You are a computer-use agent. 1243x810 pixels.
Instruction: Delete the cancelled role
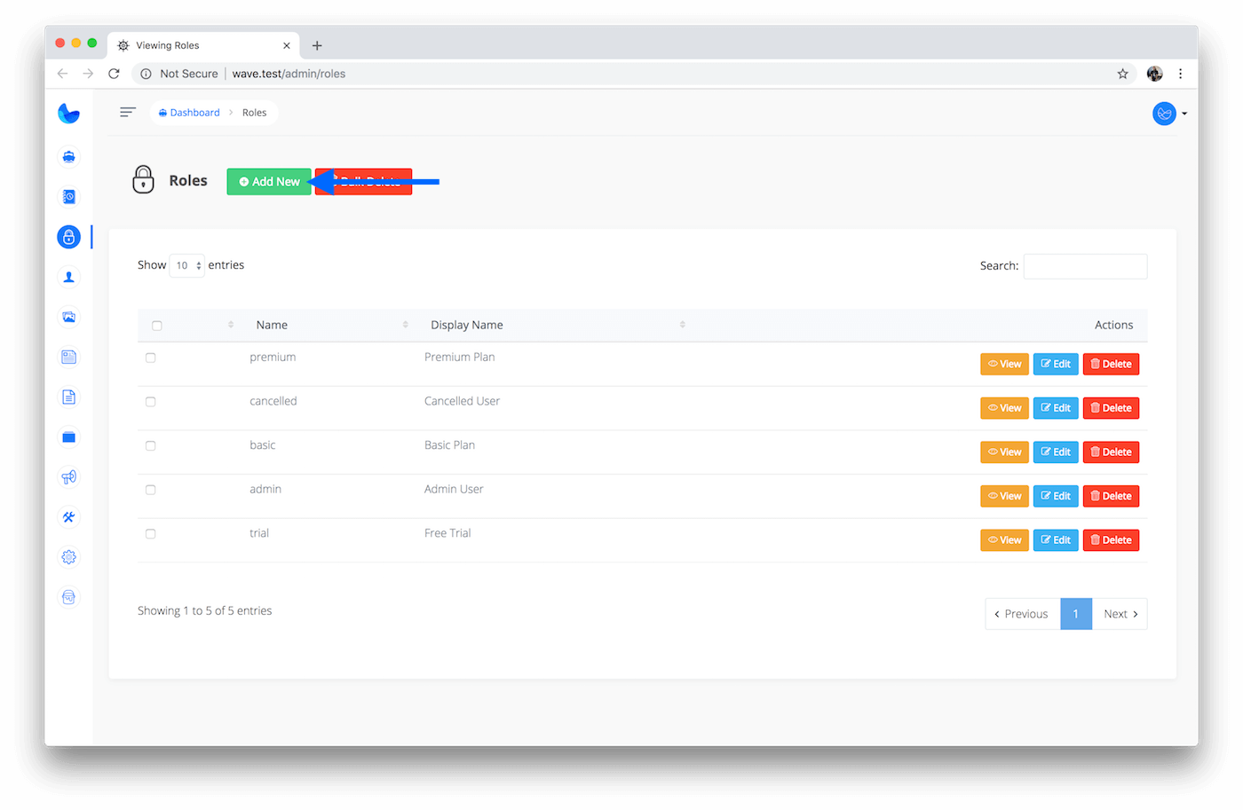click(x=1111, y=408)
